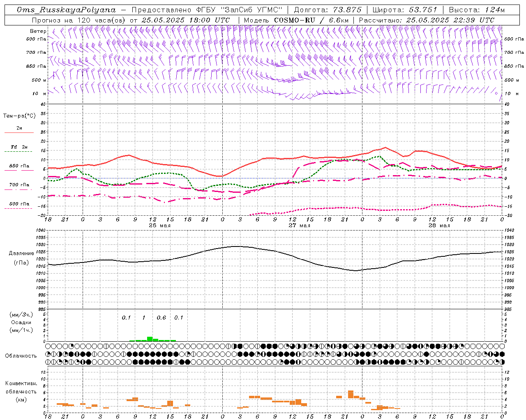
Task: Click the Давление pressure panel label
Action: coord(21,253)
